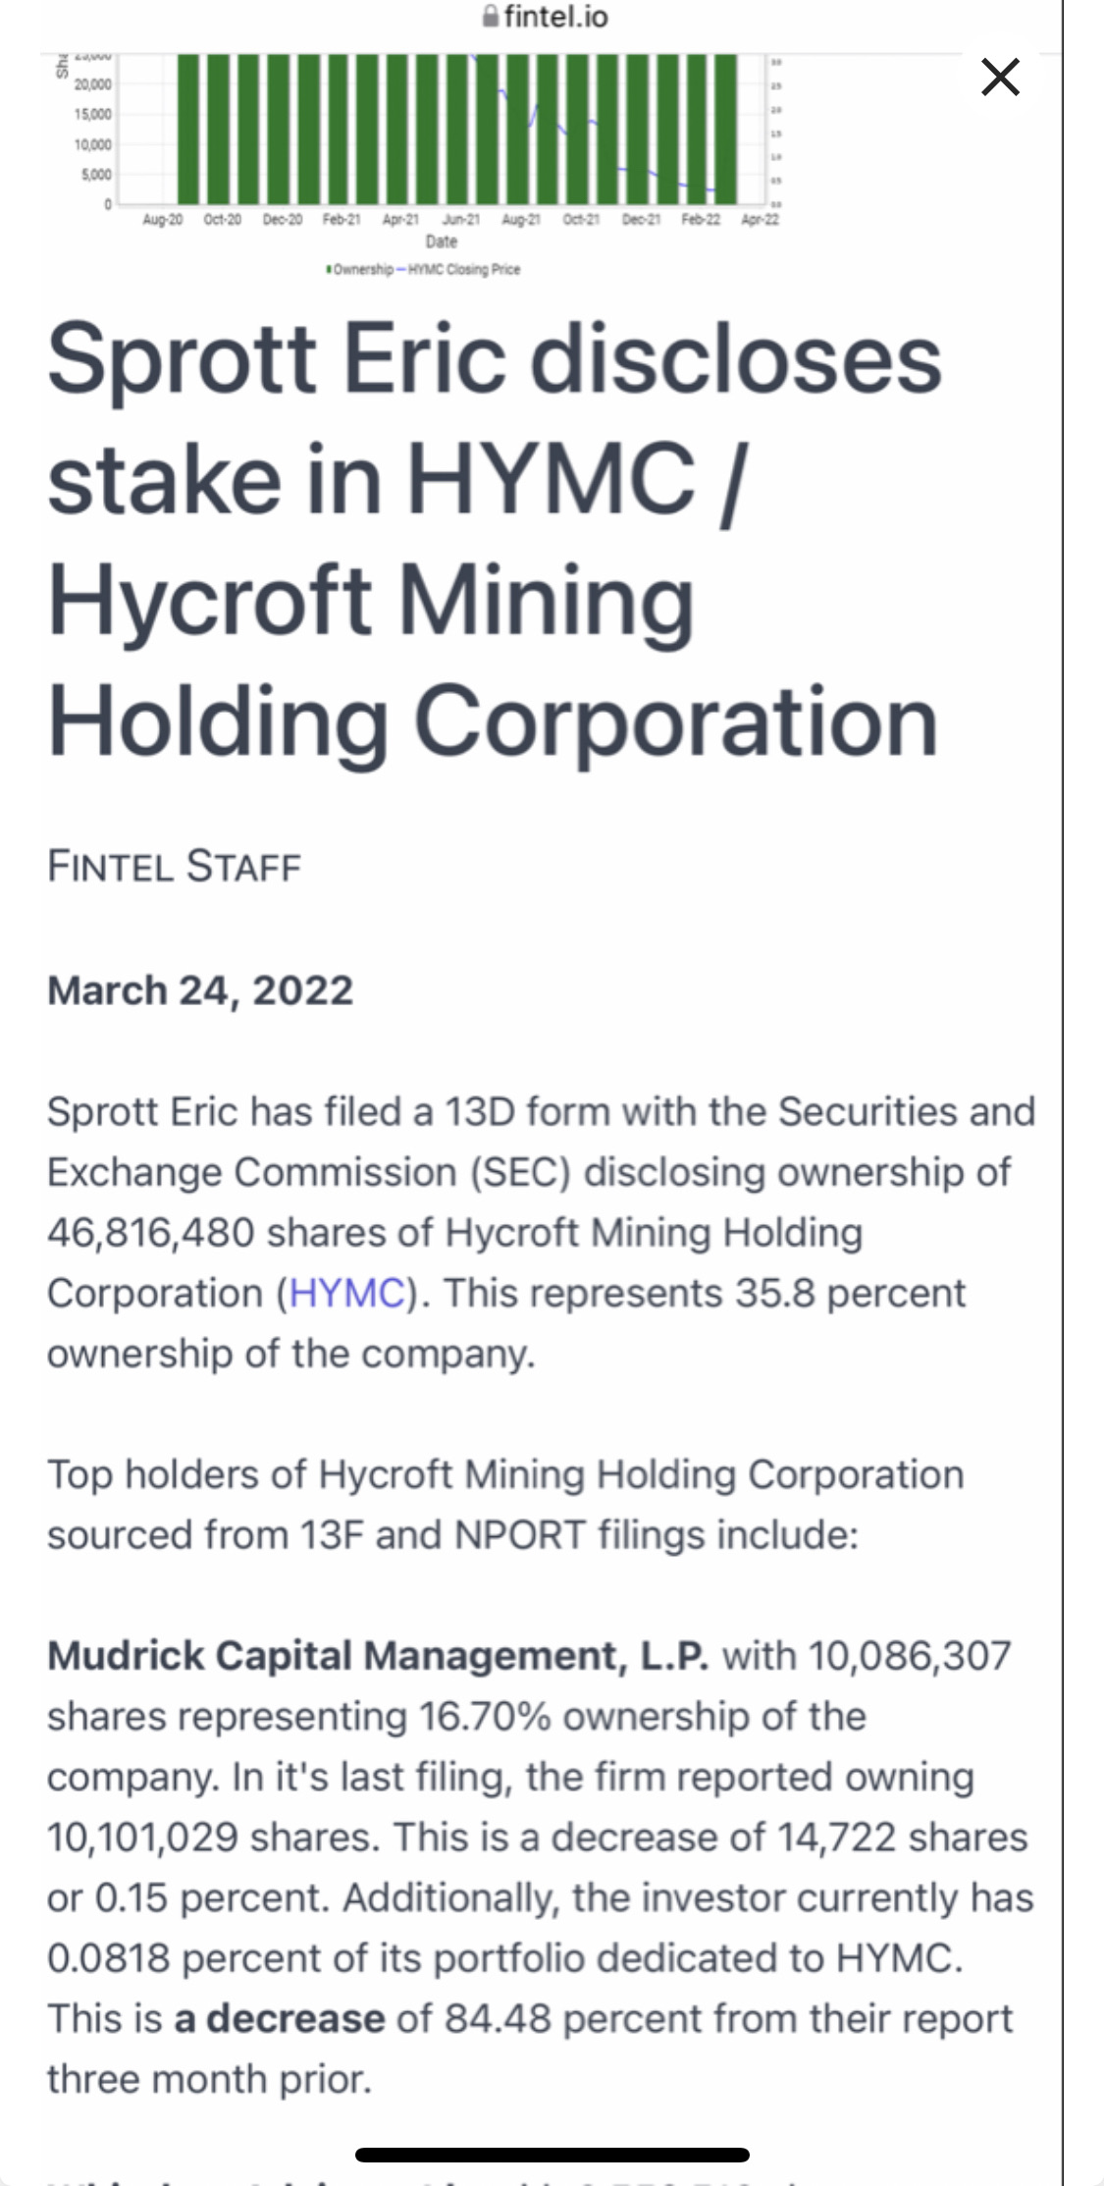Tap the bold "a decrease" text
The width and height of the screenshot is (1104, 2186).
[280, 2018]
